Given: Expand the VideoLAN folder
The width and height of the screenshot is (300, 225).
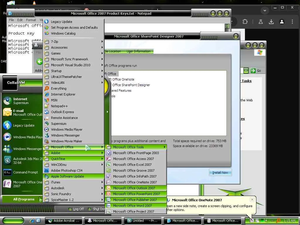Looking at the screenshot, I should (x=74, y=83).
